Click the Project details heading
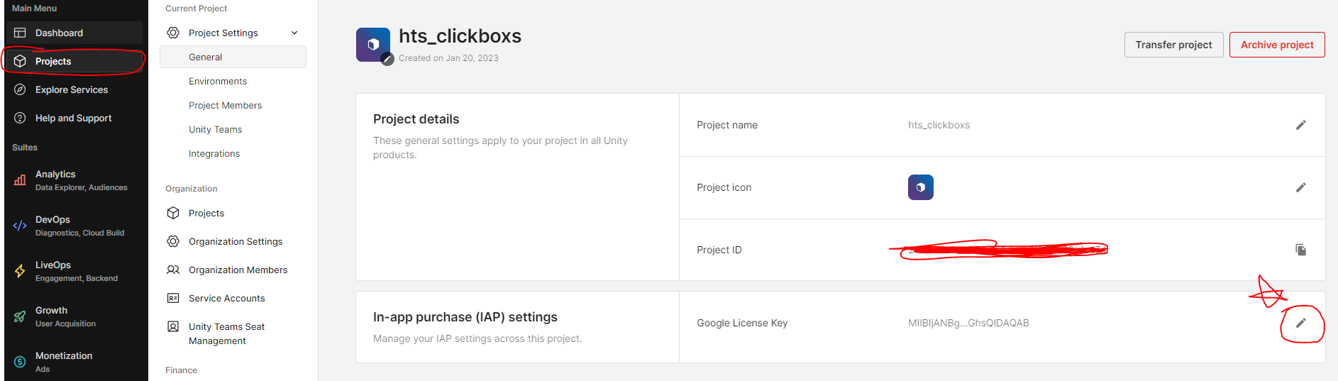Screen dimensions: 1338x381 (416, 119)
